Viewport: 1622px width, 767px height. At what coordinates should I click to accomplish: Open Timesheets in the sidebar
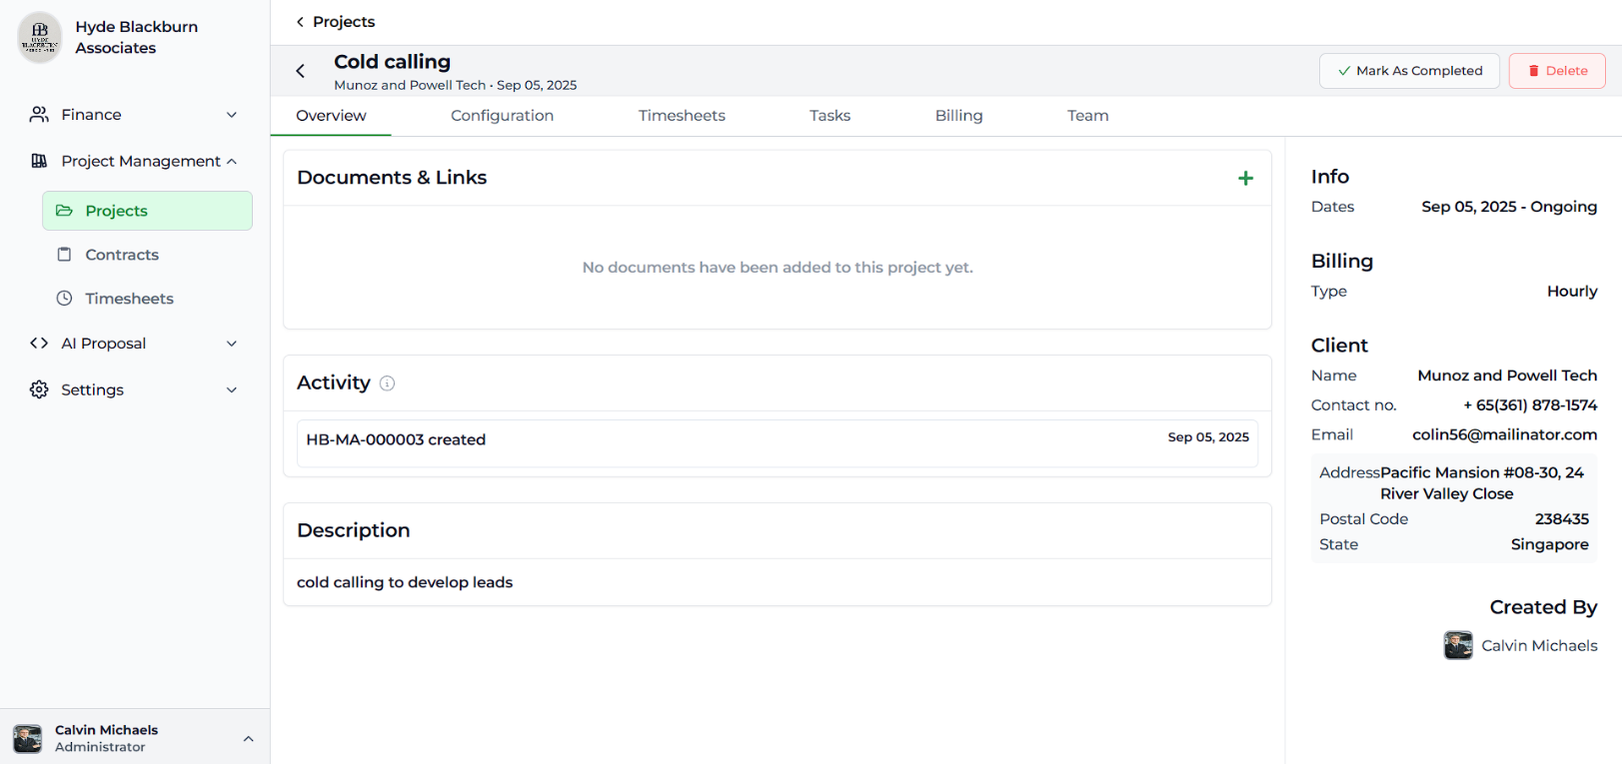(x=147, y=299)
